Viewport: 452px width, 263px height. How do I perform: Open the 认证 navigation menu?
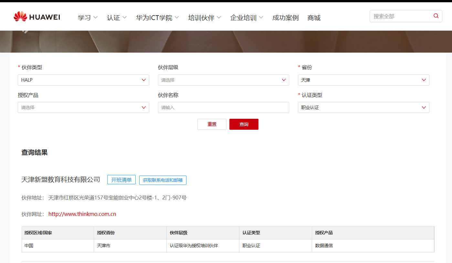coord(117,18)
